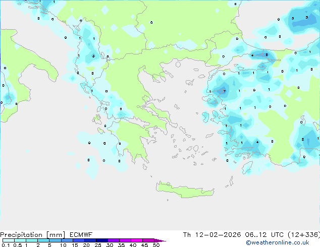Screen dimensions: 320x247
Task: Click the '(12+336)' forecast offset text
Action: coord(304,235)
